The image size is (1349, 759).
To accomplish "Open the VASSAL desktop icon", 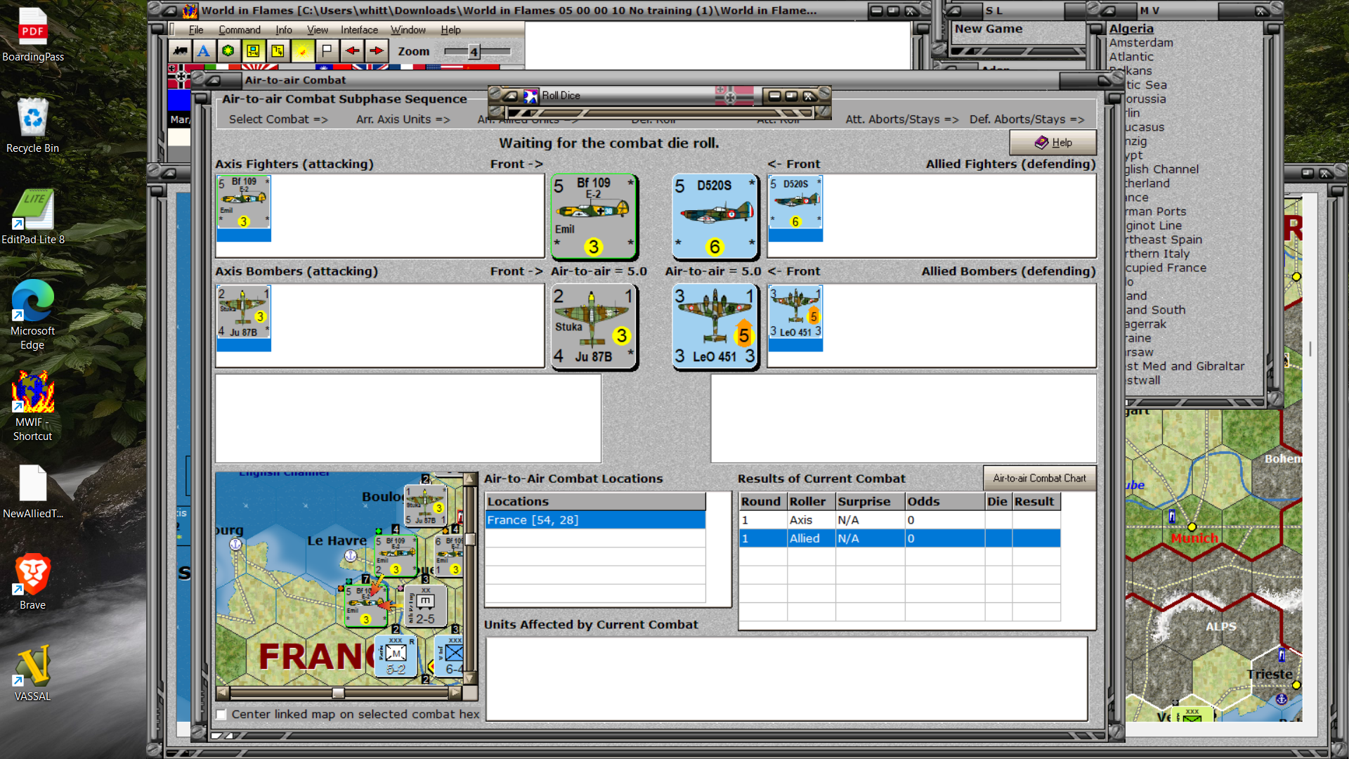I will tap(32, 673).
